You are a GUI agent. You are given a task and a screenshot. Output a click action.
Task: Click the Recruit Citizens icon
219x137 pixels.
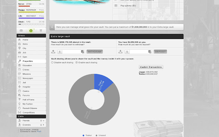pos(20,108)
